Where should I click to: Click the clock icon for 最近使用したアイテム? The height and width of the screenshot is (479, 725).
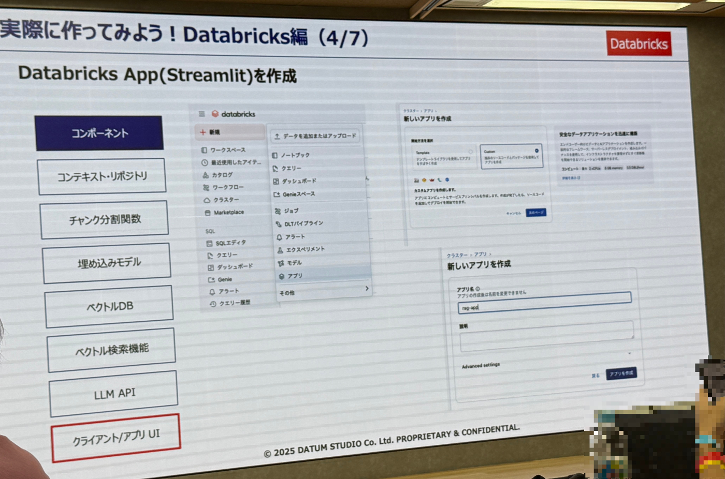pyautogui.click(x=205, y=162)
